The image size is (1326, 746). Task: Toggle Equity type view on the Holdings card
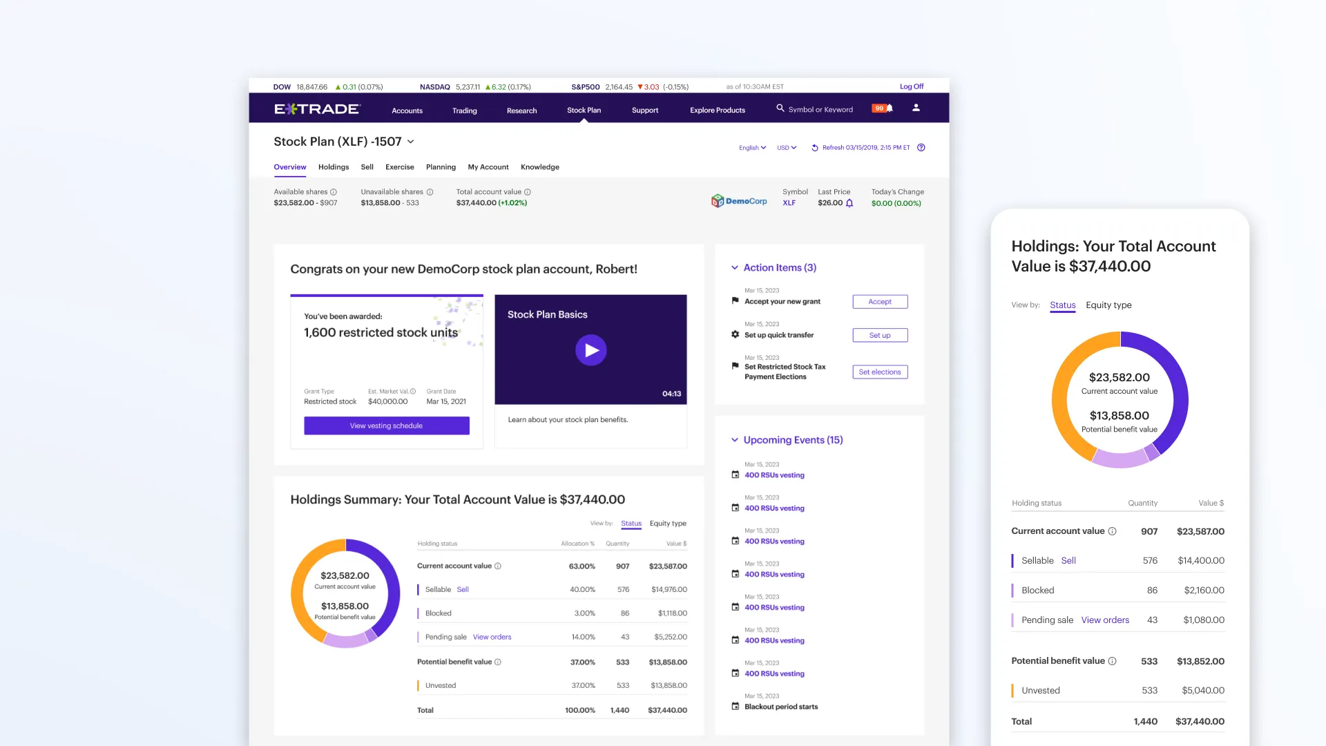click(1108, 305)
